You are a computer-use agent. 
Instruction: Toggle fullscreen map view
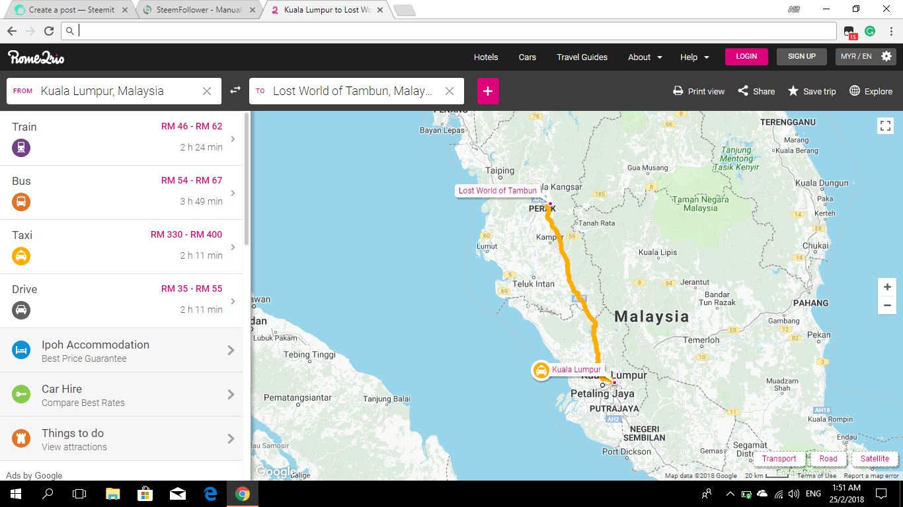[x=886, y=125]
